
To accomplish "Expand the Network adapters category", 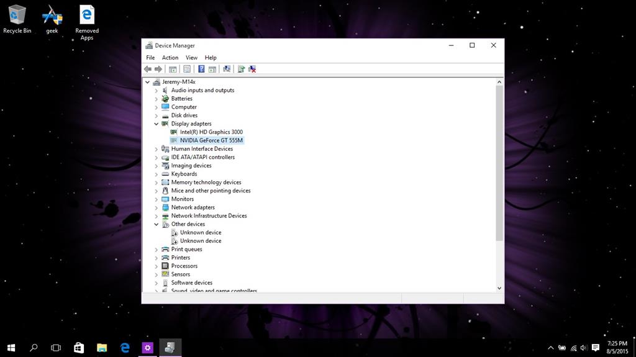I will [156, 207].
